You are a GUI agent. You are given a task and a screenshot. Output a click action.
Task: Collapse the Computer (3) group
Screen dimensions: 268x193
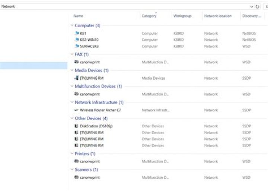coord(72,26)
